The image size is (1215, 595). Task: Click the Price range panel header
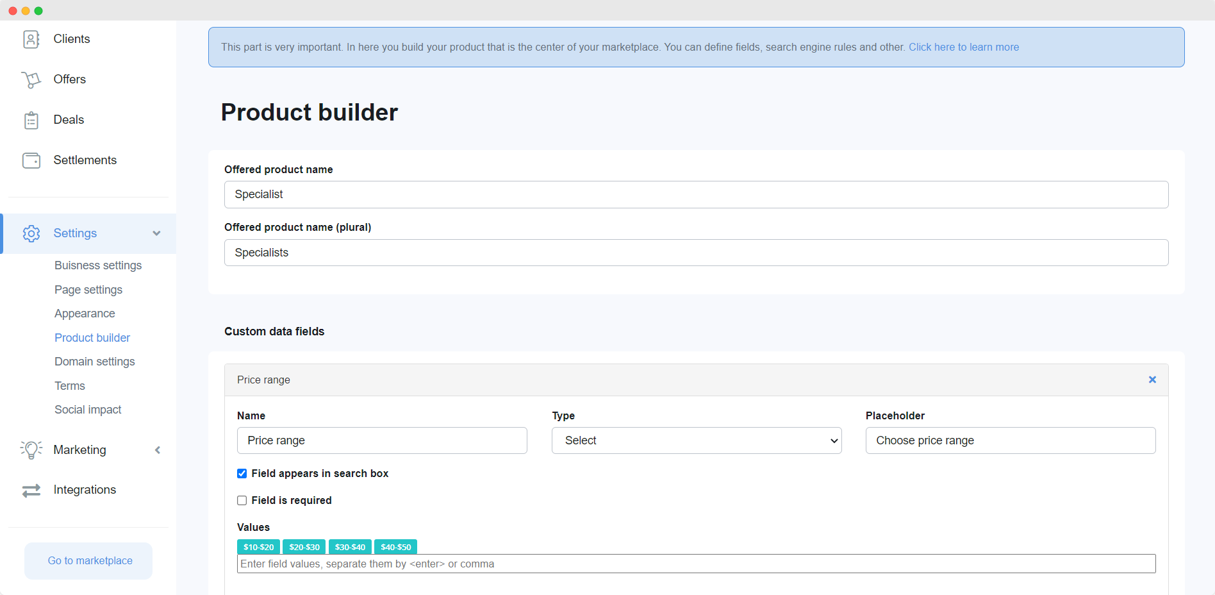pyautogui.click(x=697, y=380)
